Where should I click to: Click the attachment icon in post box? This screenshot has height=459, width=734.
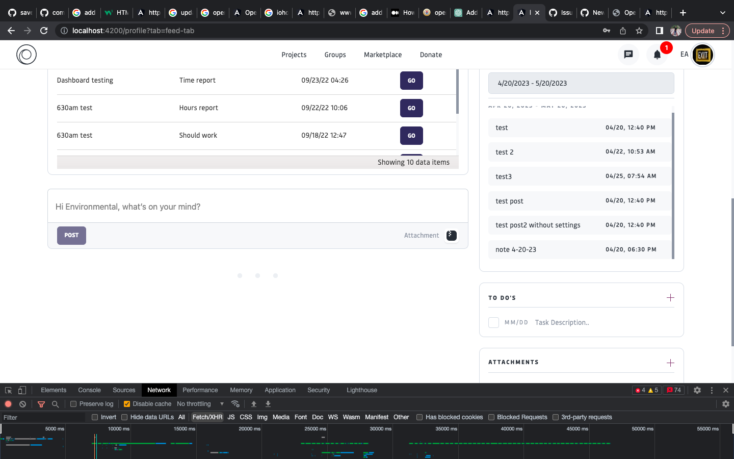pos(451,235)
